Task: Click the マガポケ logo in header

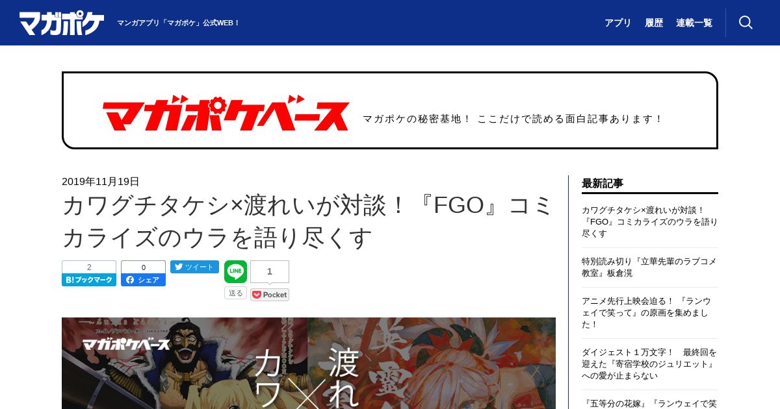Action: pos(62,23)
